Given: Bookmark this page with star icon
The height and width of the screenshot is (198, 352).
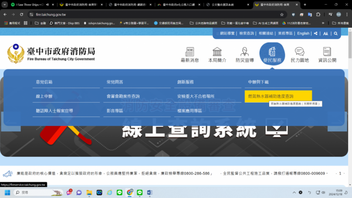Looking at the screenshot, I should 282,14.
